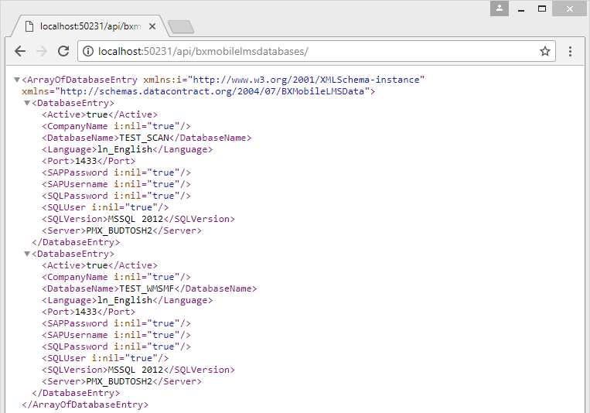590x413 pixels.
Task: Click the first PMX_BUDTOSH2 Server element
Action: (x=119, y=230)
